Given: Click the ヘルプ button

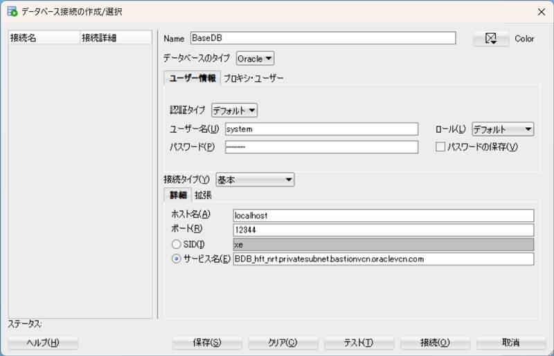Looking at the screenshot, I should tap(43, 343).
